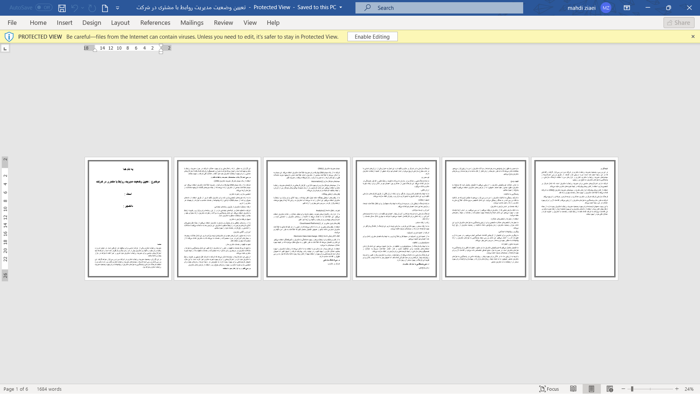Click the 1684 words count
This screenshot has width=700, height=394.
coord(49,389)
